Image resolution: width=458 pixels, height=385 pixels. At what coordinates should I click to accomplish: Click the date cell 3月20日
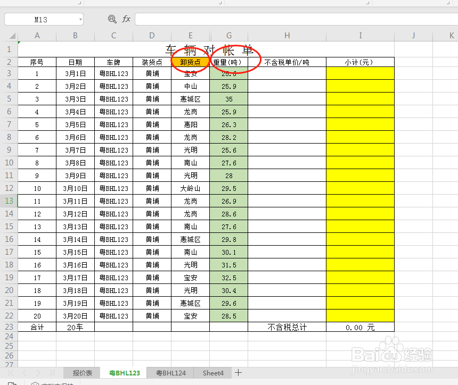(76, 316)
